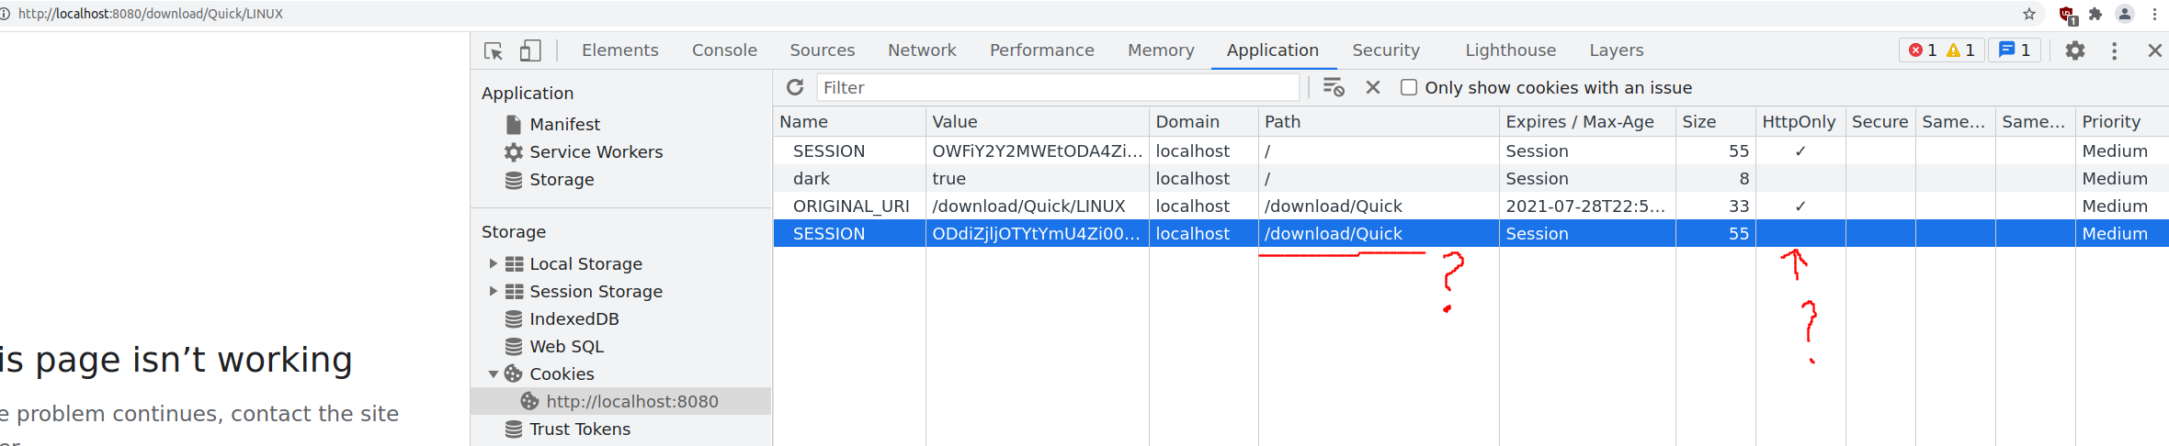Click the error count badge
Screen dimensions: 2169x446
[1923, 50]
